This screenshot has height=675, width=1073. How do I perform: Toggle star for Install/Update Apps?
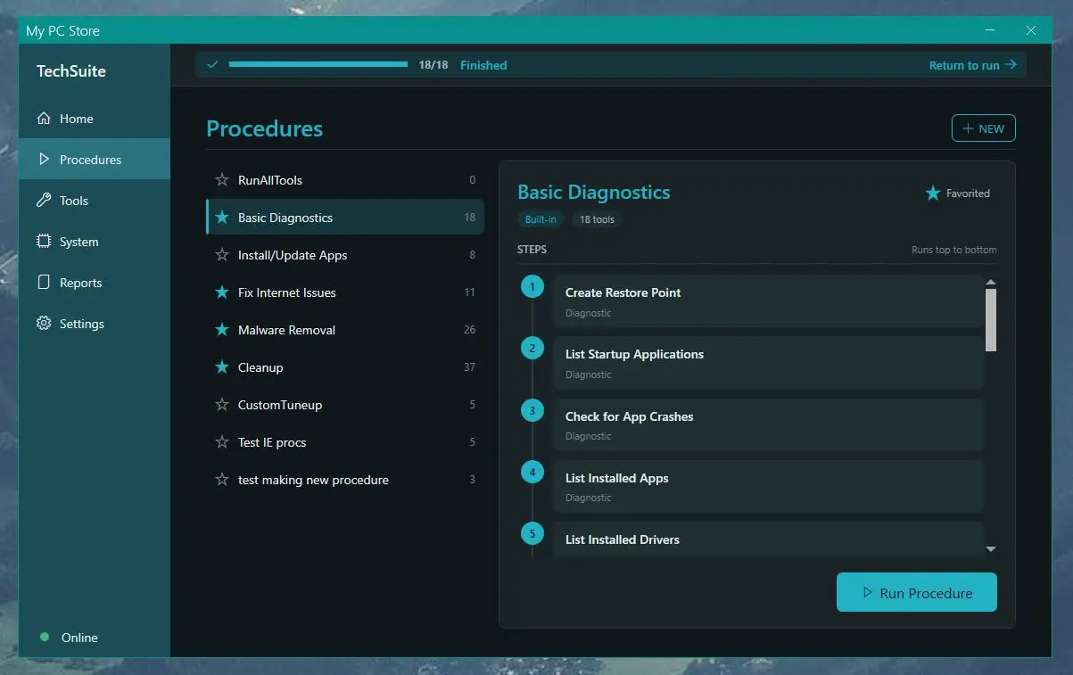pyautogui.click(x=222, y=255)
